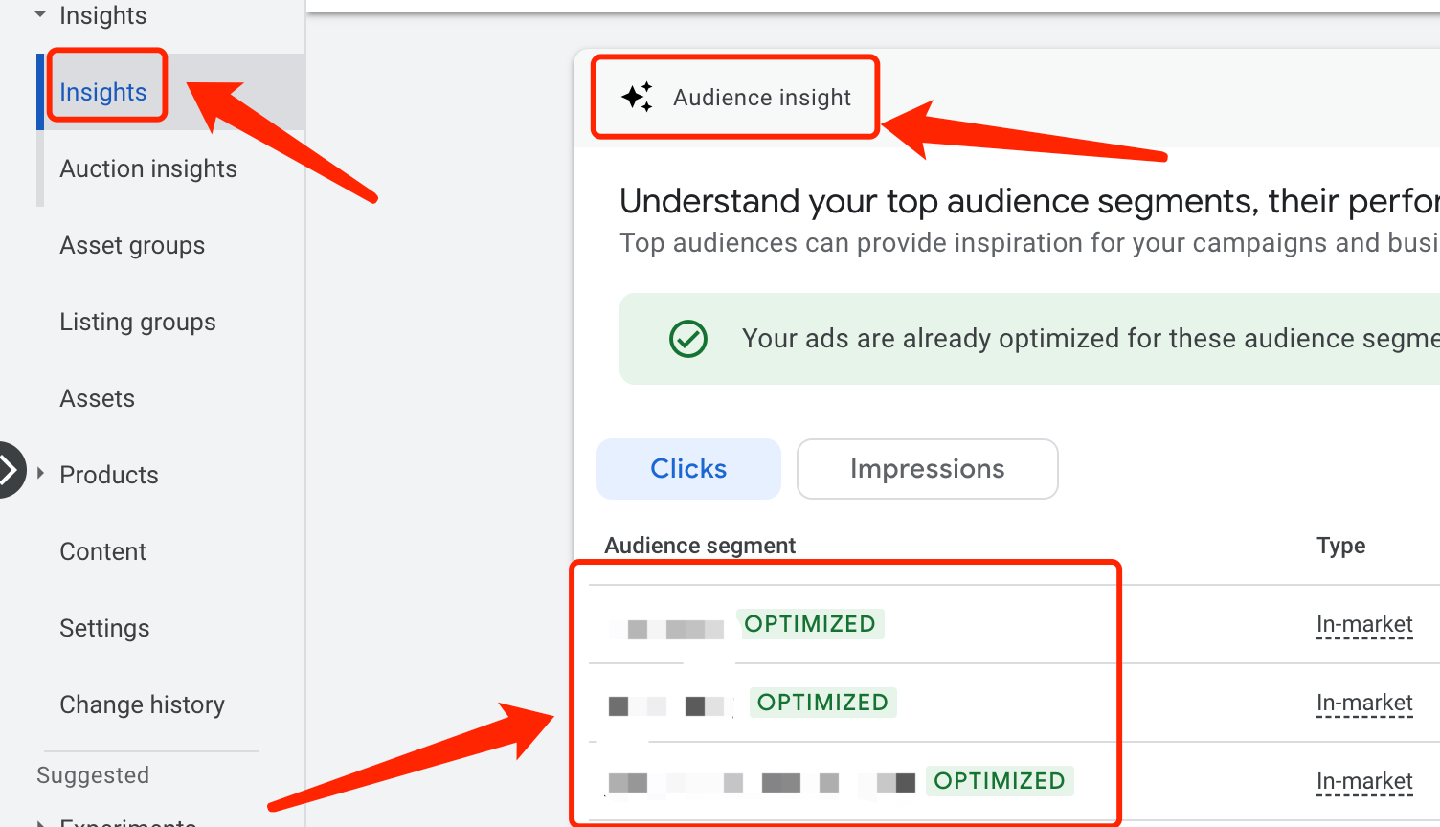Viewport: 1440px width, 827px height.
Task: Open the Content section
Action: click(103, 551)
